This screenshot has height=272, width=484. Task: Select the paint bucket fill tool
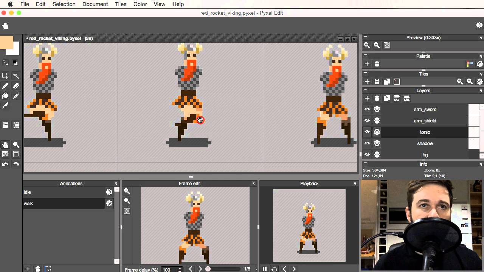tap(5, 96)
